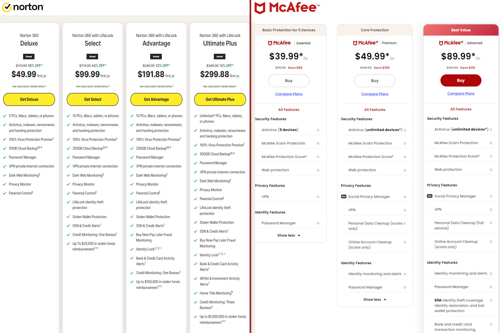Image resolution: width=500 pixels, height=333 pixels.
Task: Expand Show less section in McAfee Premium
Action: (x=374, y=299)
